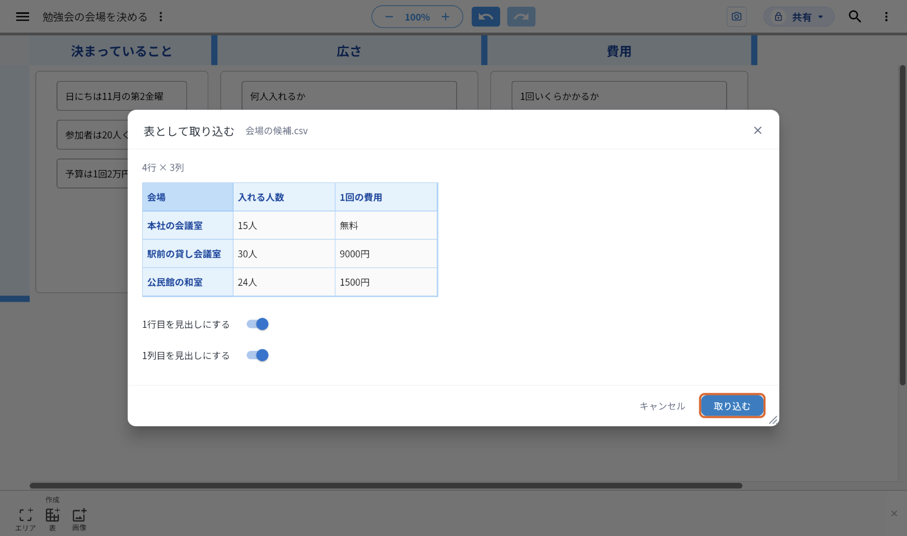The image size is (907, 536).
Task: Click the 15人 cell
Action: (x=284, y=225)
